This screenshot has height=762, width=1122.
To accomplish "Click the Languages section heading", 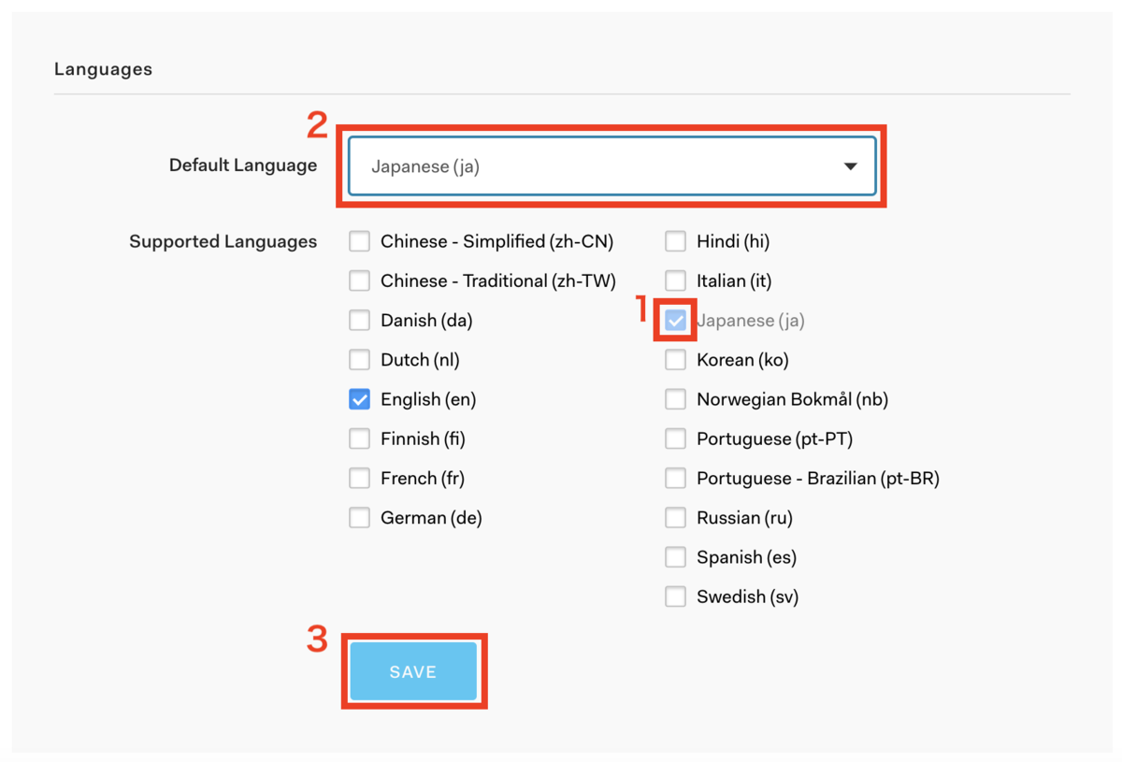I will 103,69.
